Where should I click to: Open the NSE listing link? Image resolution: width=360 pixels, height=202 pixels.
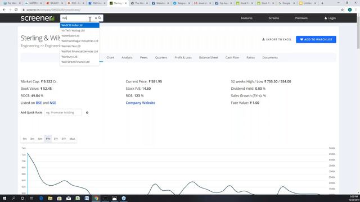[53, 103]
